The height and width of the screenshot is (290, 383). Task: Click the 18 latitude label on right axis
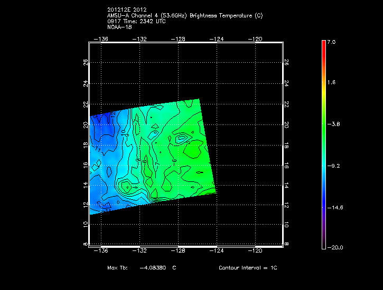[286, 147]
